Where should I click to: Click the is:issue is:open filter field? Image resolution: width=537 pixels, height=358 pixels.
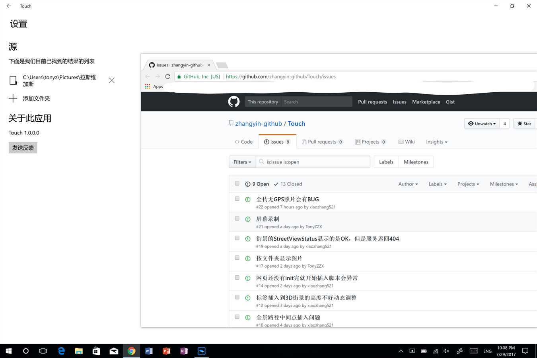313,162
